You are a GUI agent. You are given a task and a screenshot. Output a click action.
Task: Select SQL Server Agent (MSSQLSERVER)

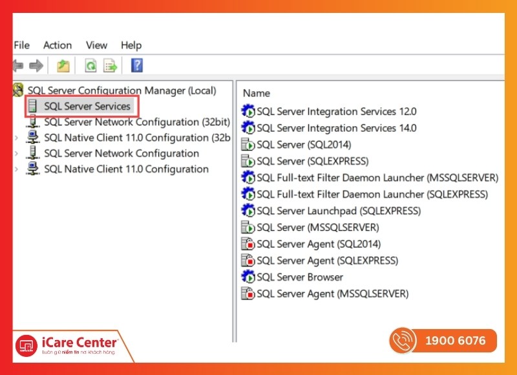(x=332, y=294)
